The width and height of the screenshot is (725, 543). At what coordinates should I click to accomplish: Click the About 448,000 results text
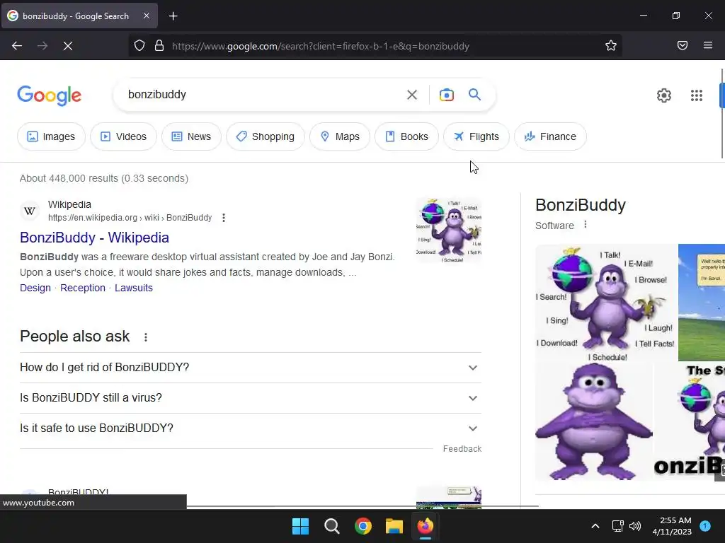tap(104, 178)
